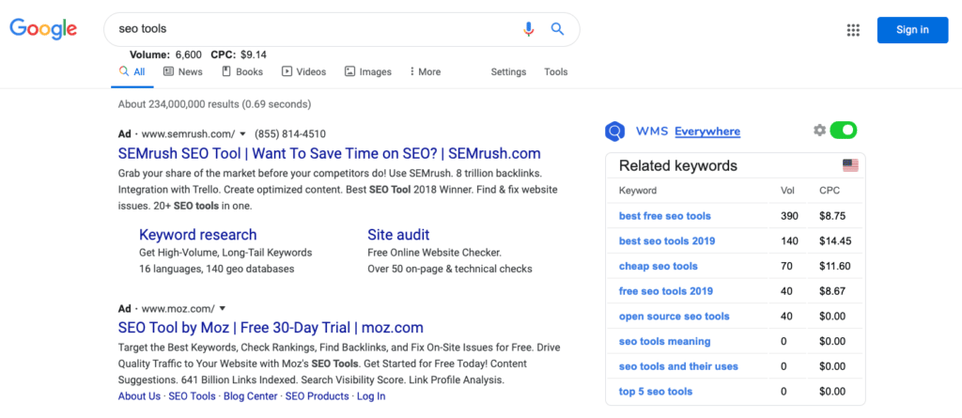The height and width of the screenshot is (418, 962).
Task: Click the 'top 5 seo tools' keyword
Action: click(655, 392)
